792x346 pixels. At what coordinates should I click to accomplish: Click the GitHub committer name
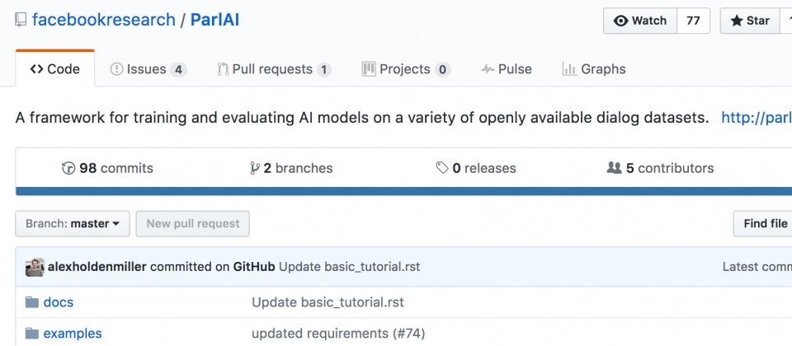[x=253, y=267]
